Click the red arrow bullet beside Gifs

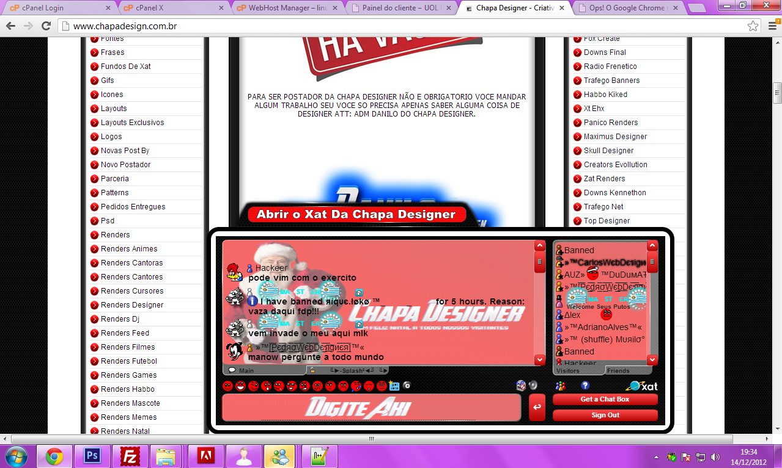tap(94, 81)
